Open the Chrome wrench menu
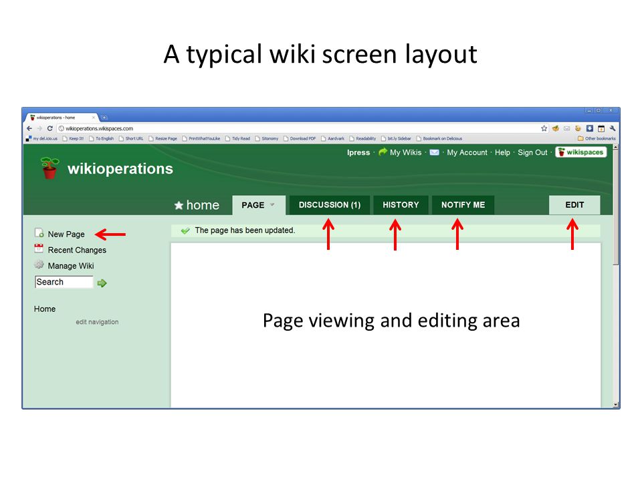 [612, 128]
